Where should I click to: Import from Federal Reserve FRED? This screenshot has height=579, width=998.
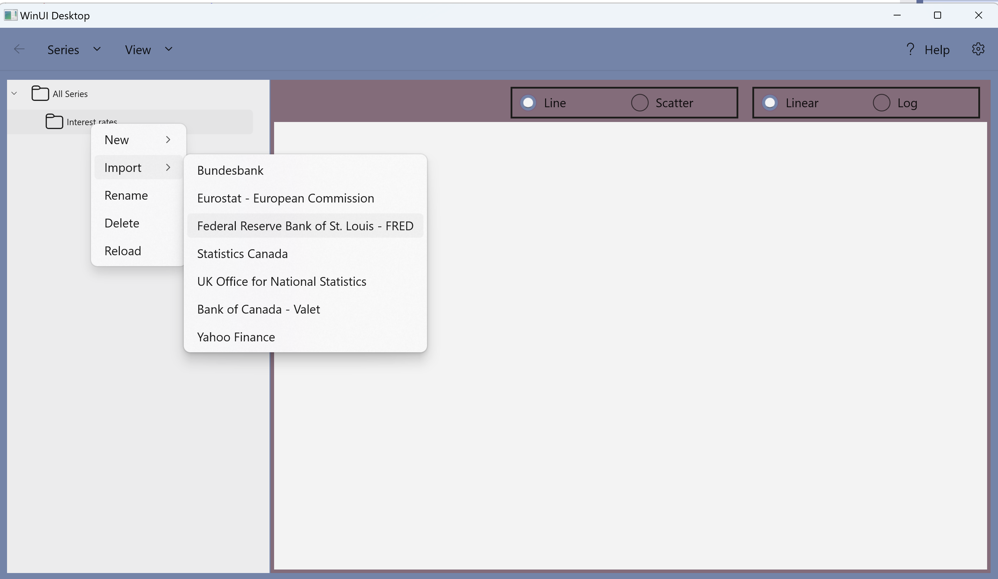click(x=305, y=226)
